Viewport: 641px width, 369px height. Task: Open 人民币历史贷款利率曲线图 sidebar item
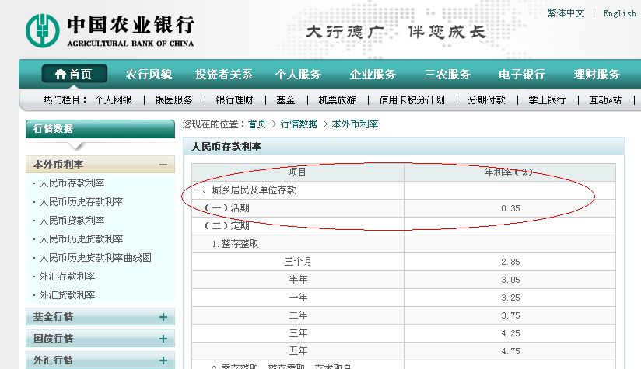tap(95, 258)
